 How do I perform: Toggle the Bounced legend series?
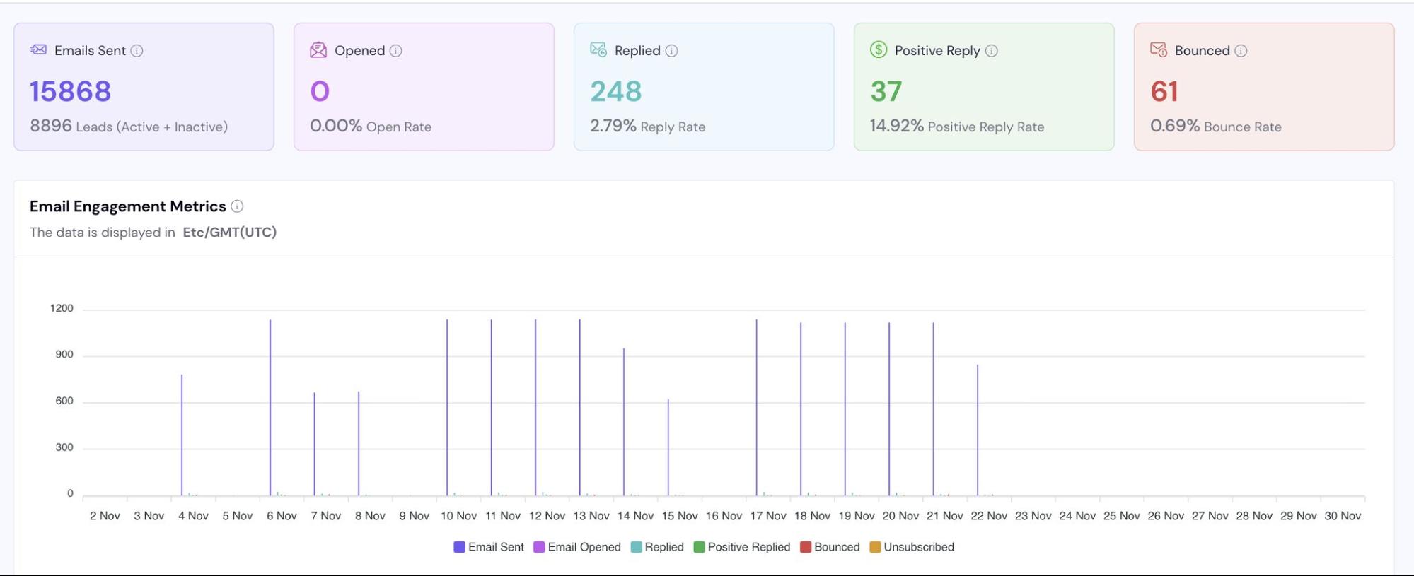point(830,547)
